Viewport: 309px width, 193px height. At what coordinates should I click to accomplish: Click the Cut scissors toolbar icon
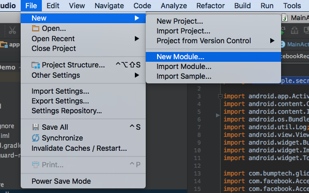point(12,30)
